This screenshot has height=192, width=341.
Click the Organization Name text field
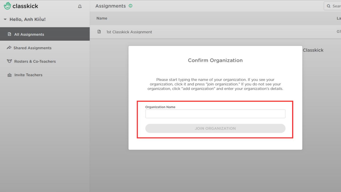pos(215,114)
